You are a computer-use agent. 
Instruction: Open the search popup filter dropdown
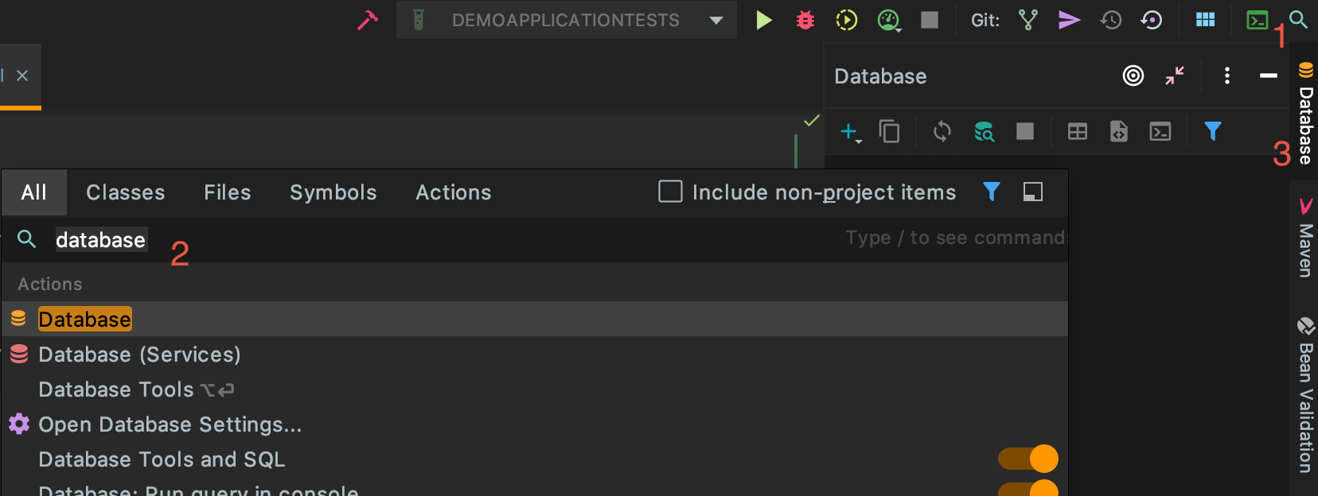(991, 192)
